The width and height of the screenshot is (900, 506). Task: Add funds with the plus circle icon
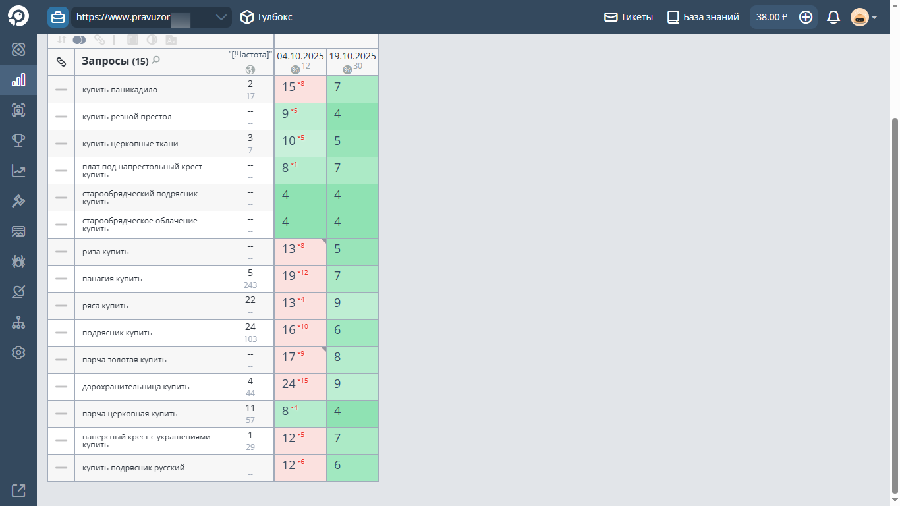click(806, 17)
